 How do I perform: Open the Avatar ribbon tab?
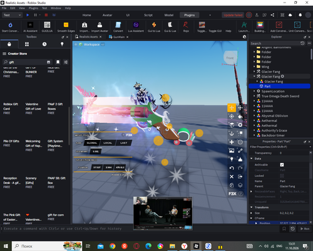(x=107, y=15)
